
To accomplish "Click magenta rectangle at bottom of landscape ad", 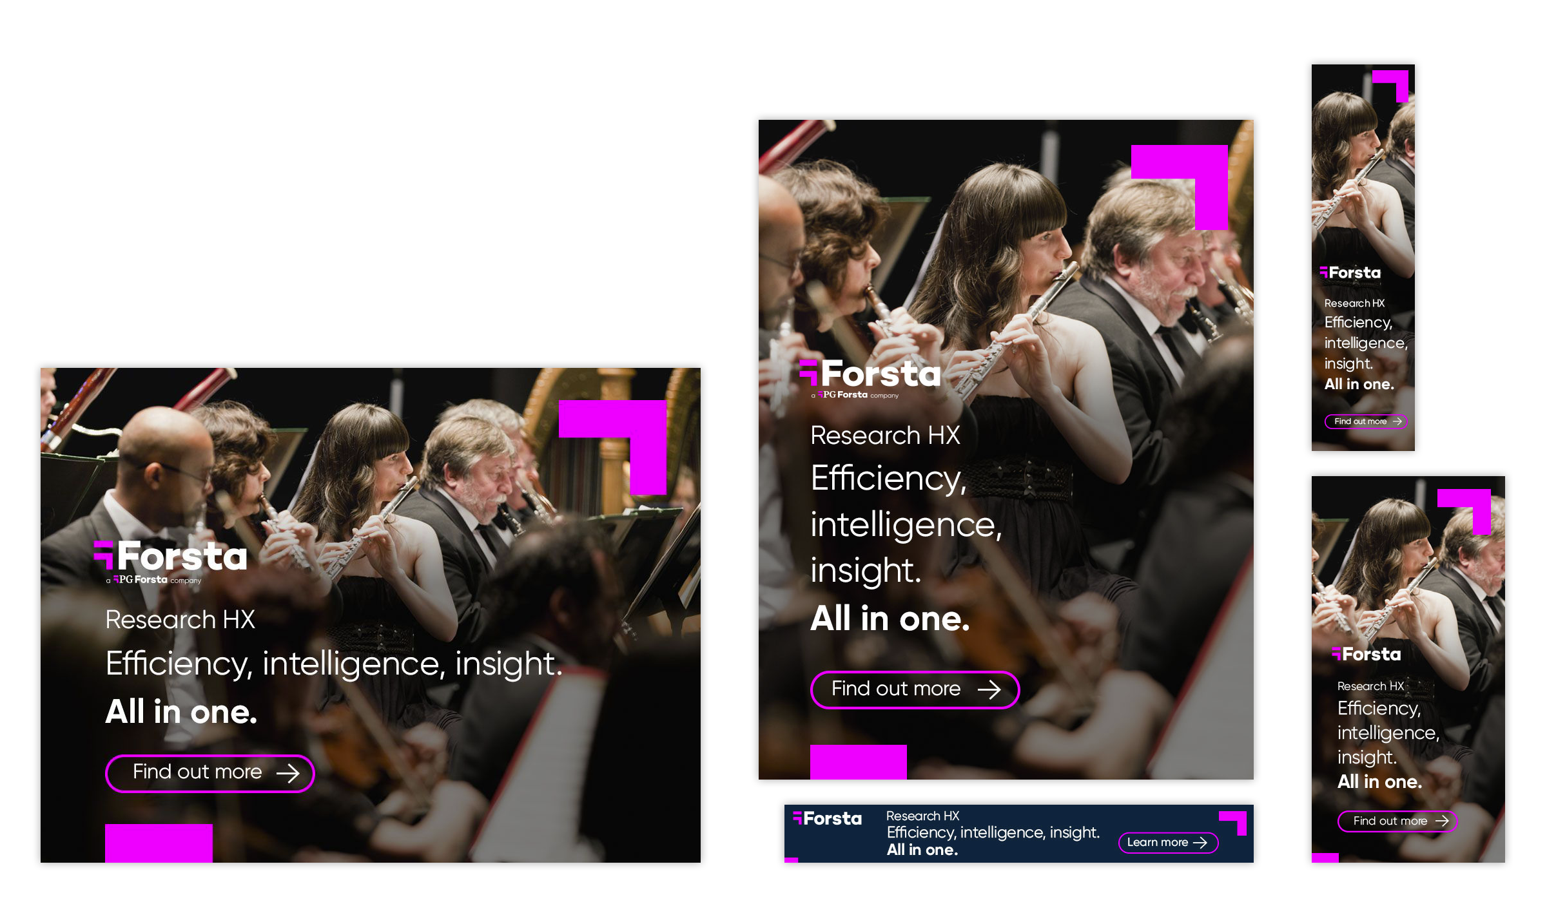I will point(159,843).
